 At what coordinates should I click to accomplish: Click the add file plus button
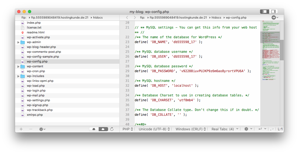(x=21, y=129)
